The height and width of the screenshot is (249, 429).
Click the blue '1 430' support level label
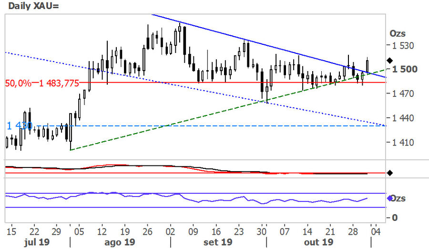coord(20,126)
